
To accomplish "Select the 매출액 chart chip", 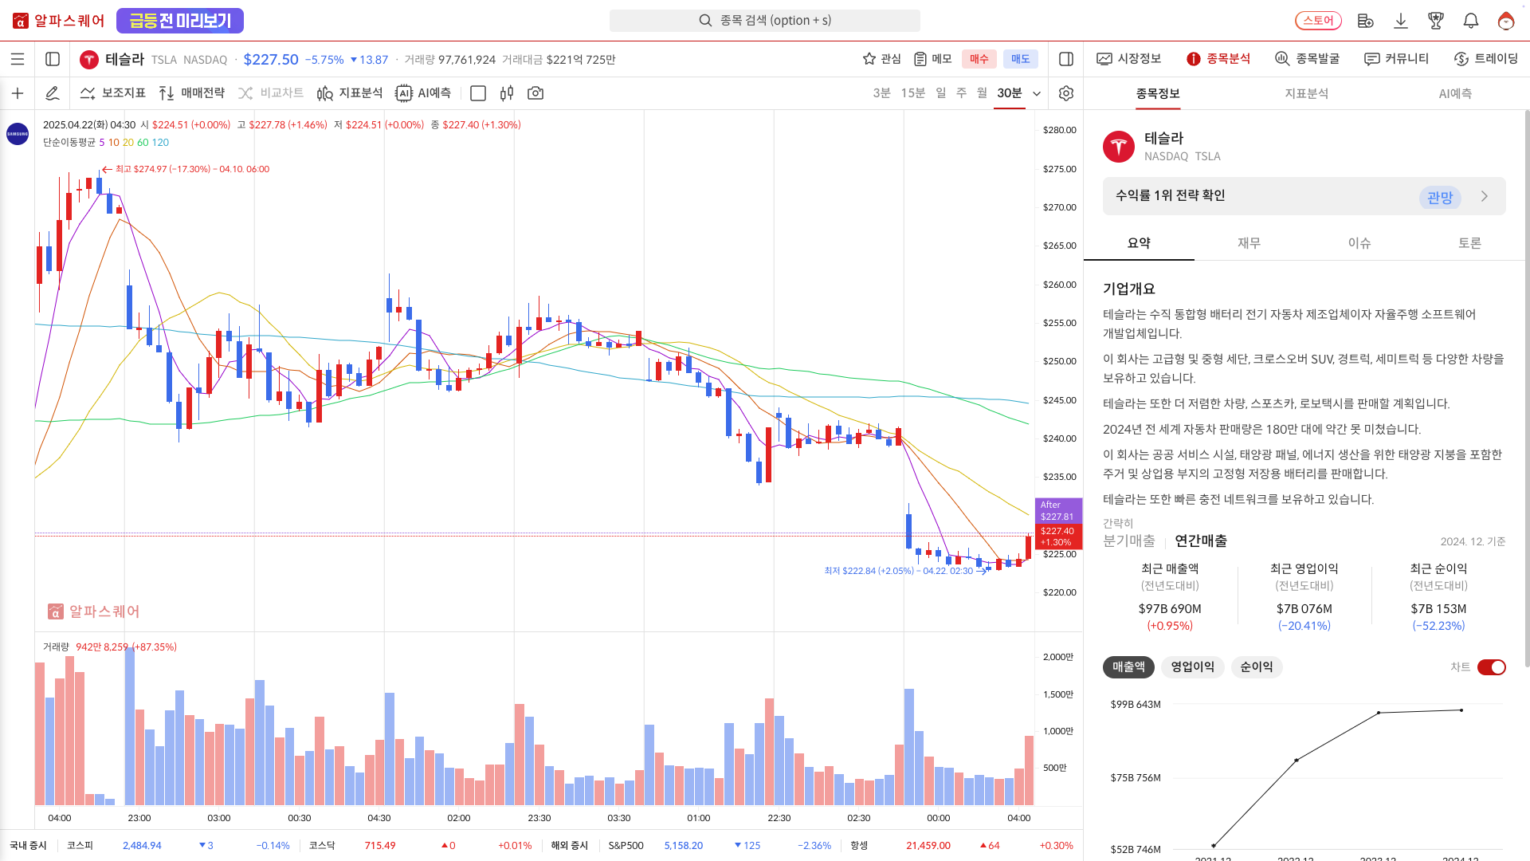I will coord(1128,667).
